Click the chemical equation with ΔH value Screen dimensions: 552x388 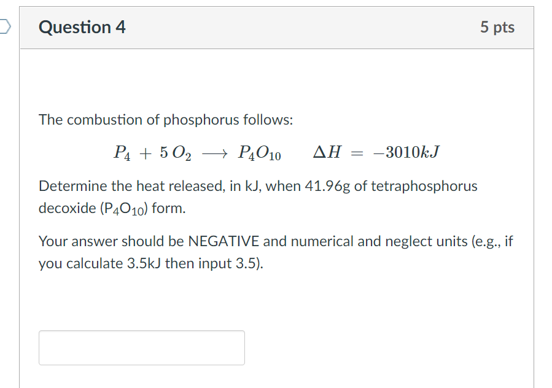tap(278, 153)
